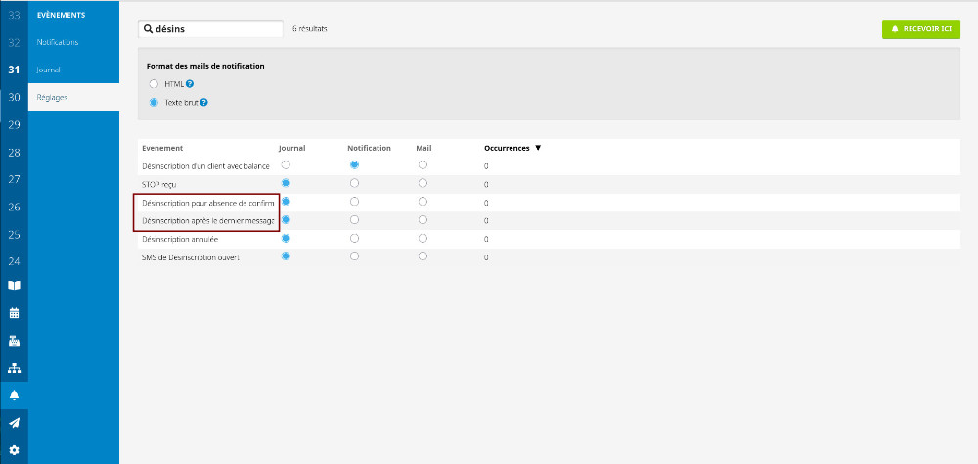
Task: Enable Mail for Désinscription pour absence de confirm
Action: point(422,202)
